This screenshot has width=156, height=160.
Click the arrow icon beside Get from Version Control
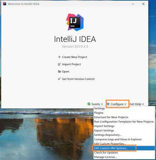[59, 79]
